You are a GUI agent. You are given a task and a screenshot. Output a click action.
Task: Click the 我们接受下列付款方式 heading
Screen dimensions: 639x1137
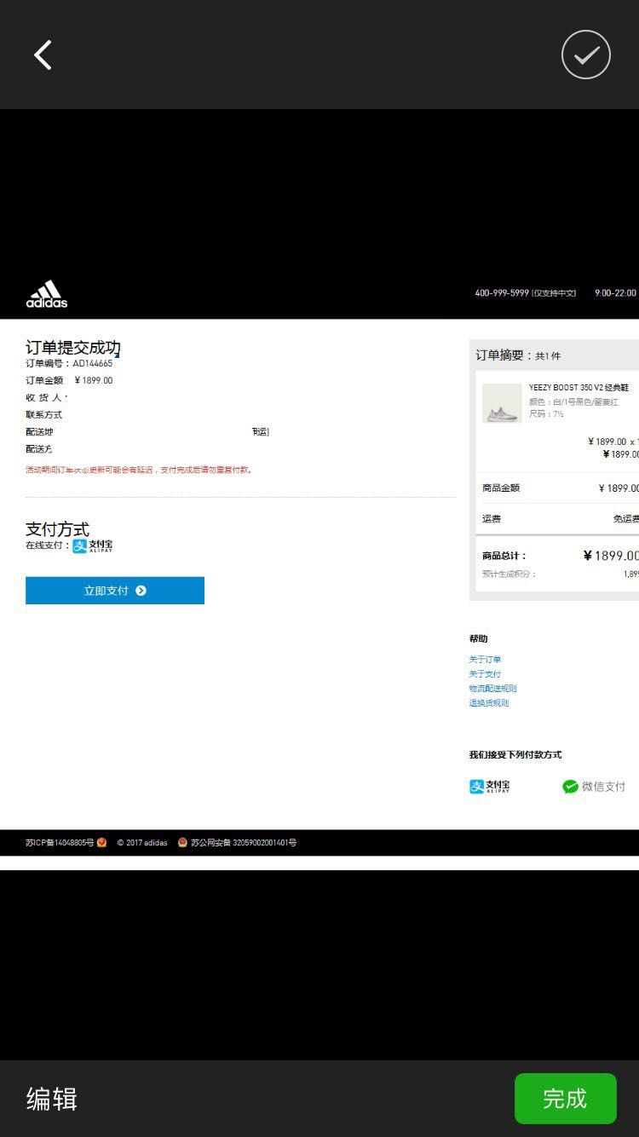515,755
